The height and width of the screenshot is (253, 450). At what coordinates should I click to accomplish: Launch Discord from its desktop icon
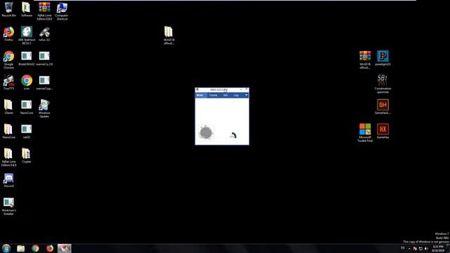[x=8, y=180]
